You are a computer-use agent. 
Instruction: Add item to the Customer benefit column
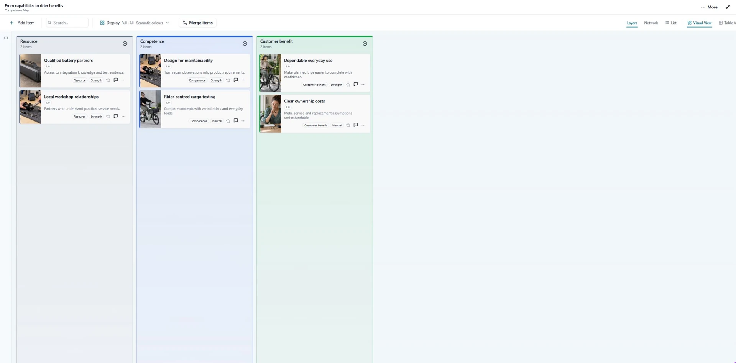(365, 44)
